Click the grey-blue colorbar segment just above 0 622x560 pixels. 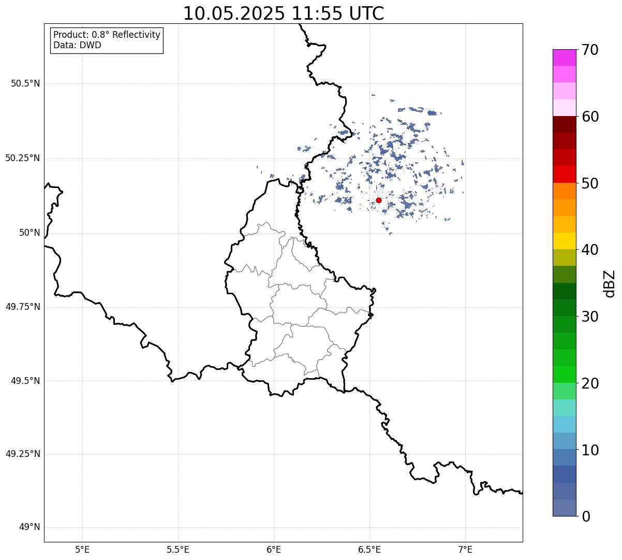[x=564, y=508]
